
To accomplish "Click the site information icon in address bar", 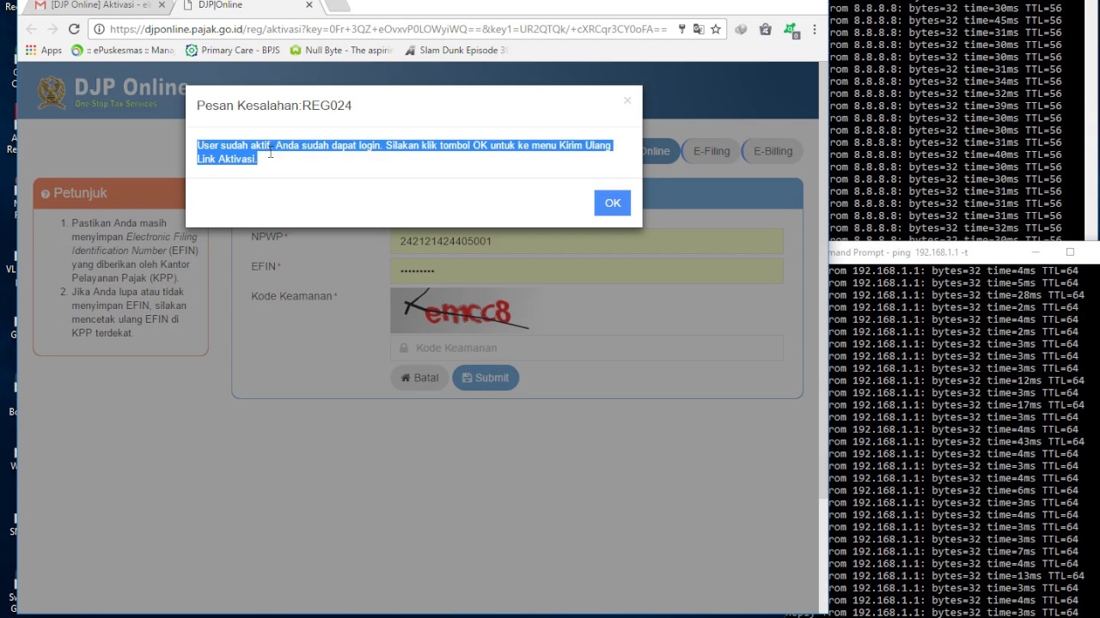I will pyautogui.click(x=100, y=29).
